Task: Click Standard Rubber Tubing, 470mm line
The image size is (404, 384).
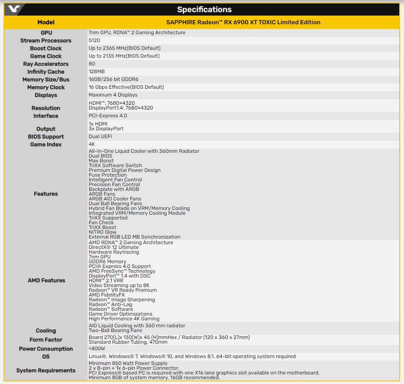Action: [128, 342]
